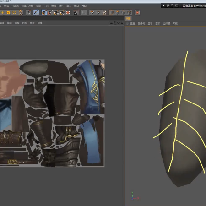206x206 pixels.
Task: Select the cube icon with orange top
Action: pos(118,12)
